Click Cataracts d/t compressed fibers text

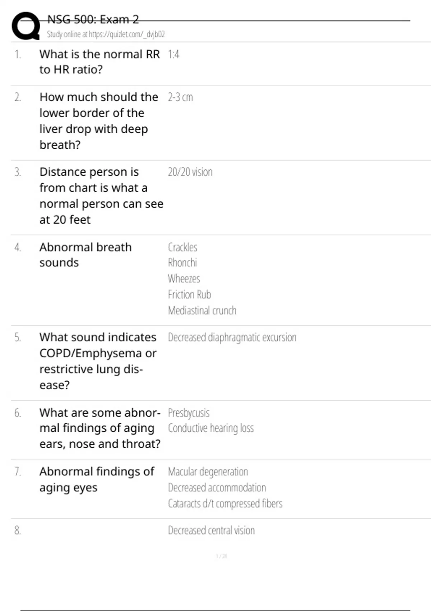coord(225,504)
